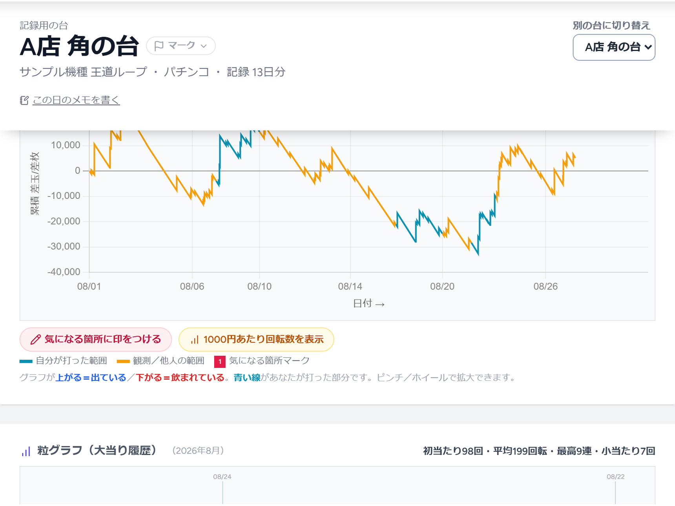Click the 08/14 date axis label

[350, 286]
